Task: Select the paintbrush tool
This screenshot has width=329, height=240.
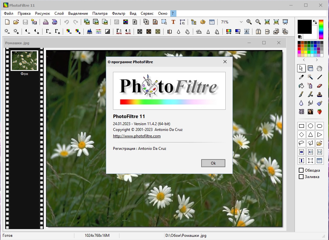Action: [301, 95]
